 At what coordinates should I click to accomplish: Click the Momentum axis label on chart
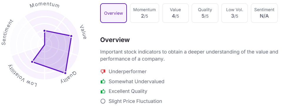45,5
